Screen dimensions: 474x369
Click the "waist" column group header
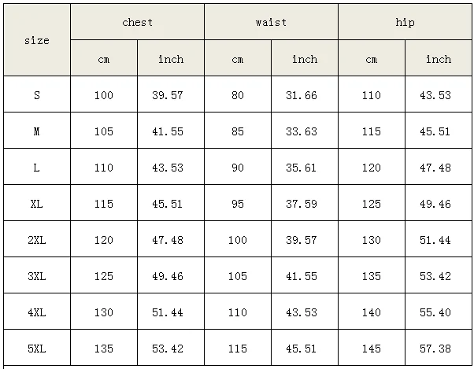(271, 22)
